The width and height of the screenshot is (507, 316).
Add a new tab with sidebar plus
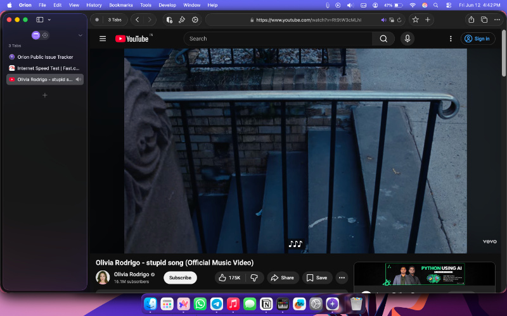[x=45, y=95]
